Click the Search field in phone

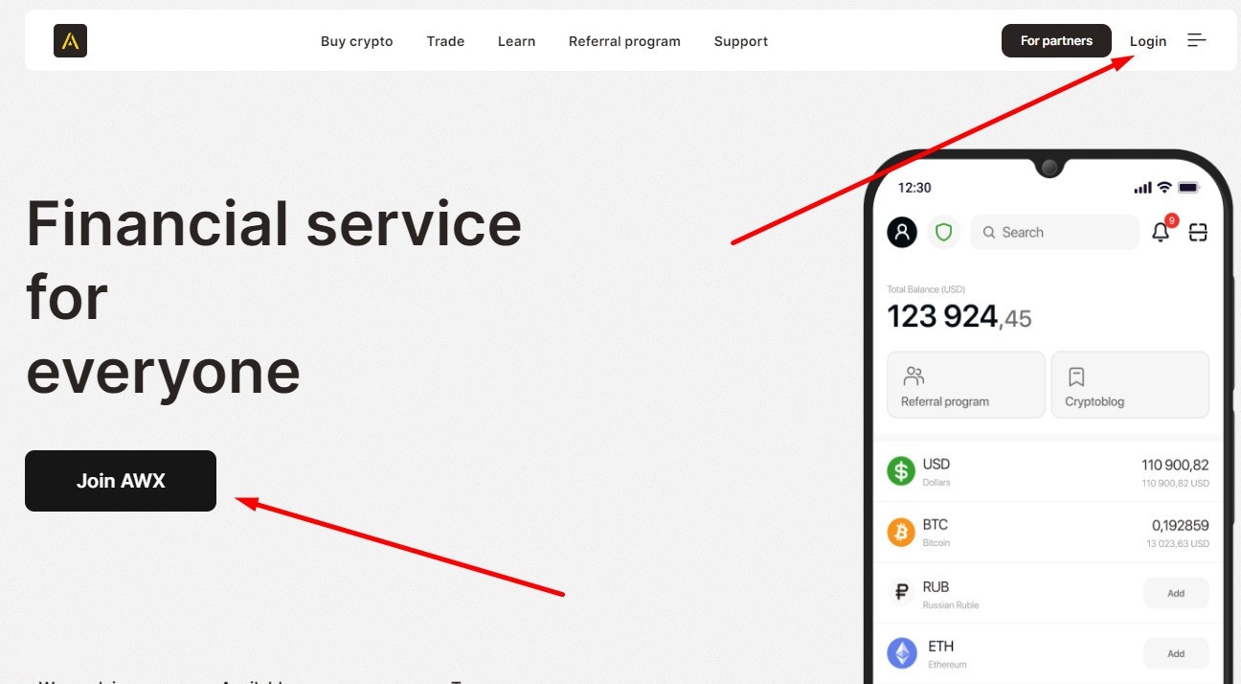tap(1054, 232)
